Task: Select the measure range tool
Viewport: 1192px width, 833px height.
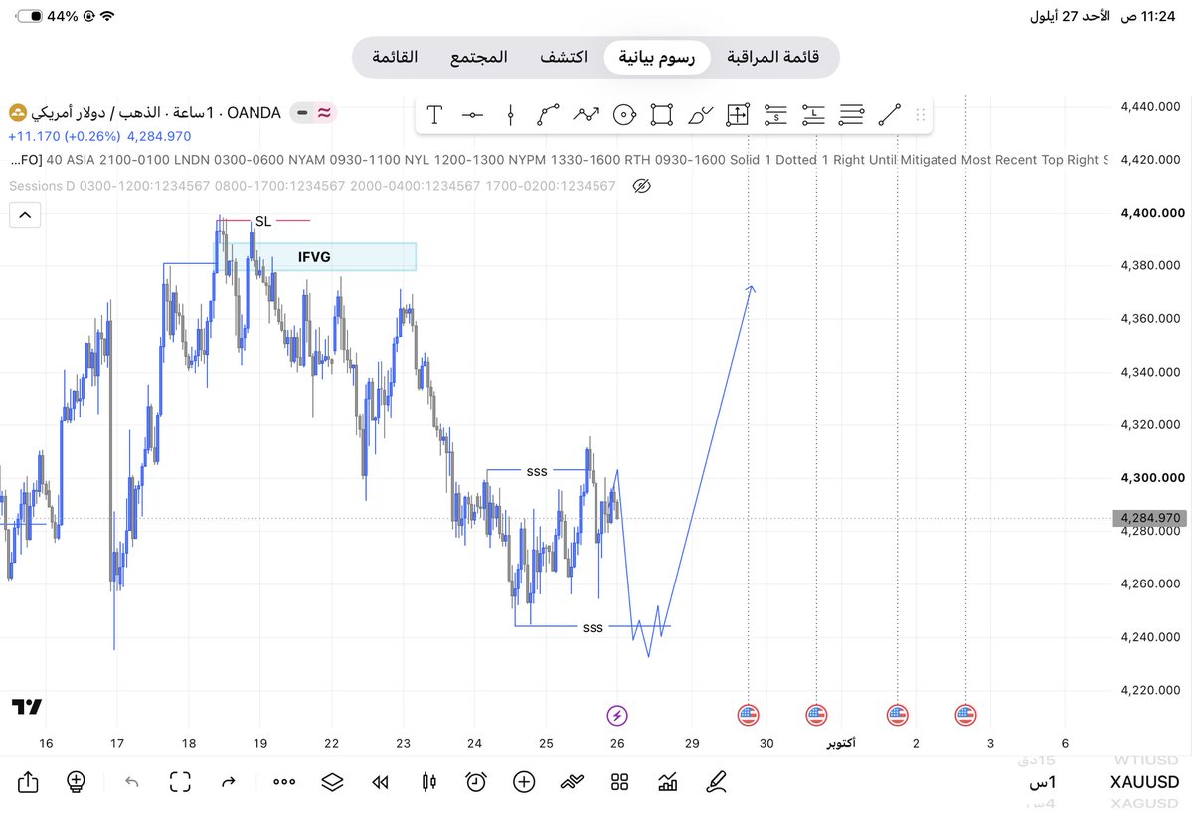Action: [x=738, y=114]
